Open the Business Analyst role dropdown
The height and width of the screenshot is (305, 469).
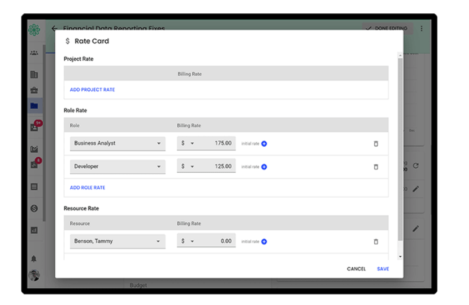pyautogui.click(x=117, y=143)
